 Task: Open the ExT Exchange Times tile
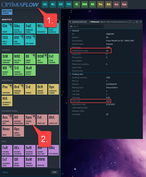coord(7,162)
